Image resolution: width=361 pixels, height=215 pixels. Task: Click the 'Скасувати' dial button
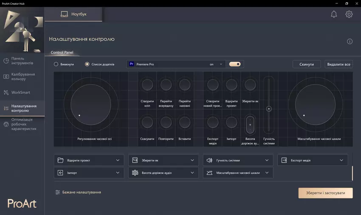147,122
